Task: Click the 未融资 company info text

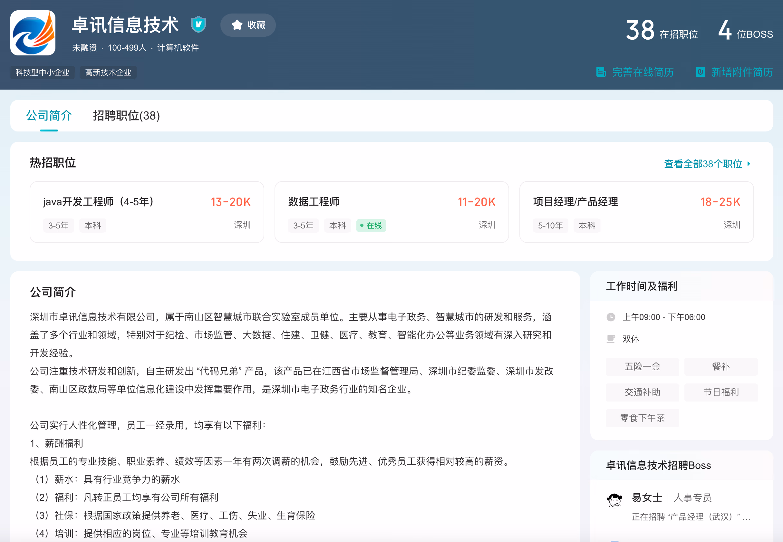Action: (84, 48)
